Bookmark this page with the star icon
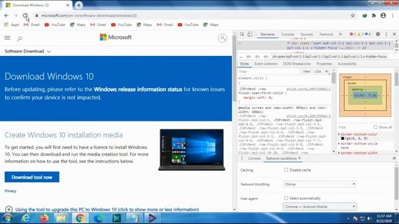The width and height of the screenshot is (399, 224). point(353,16)
